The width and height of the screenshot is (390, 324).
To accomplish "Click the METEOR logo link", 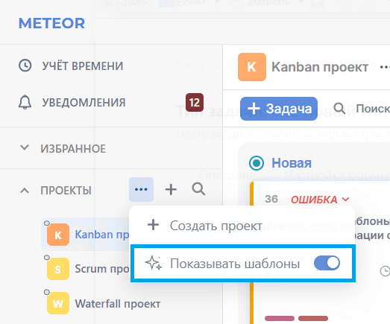I will [x=51, y=23].
